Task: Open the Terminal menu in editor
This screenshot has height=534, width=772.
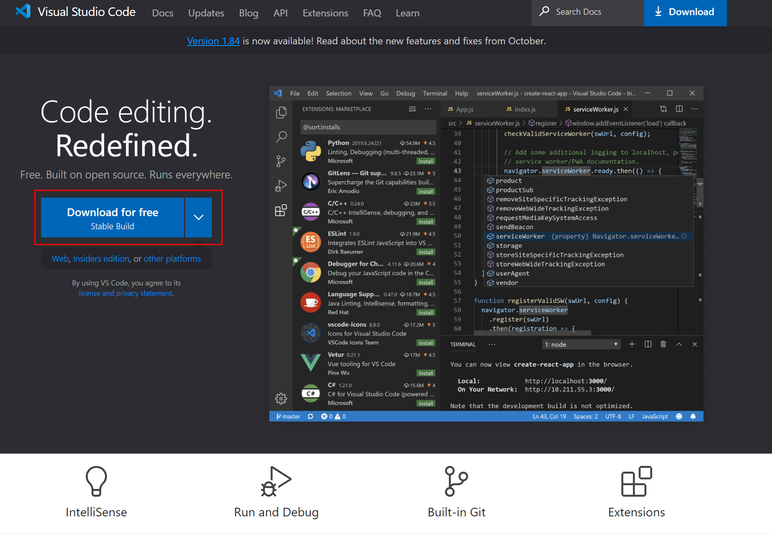Action: 435,93
